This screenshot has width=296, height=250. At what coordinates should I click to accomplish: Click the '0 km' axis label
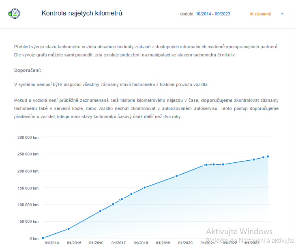pos(34,239)
